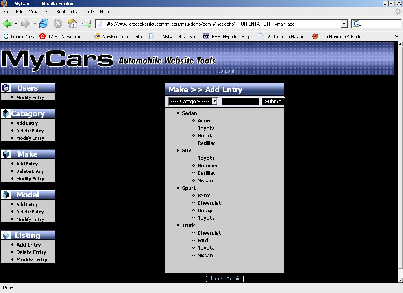Viewport: 403px width, 293px height.
Task: Click the Logout link
Action: [x=225, y=71]
